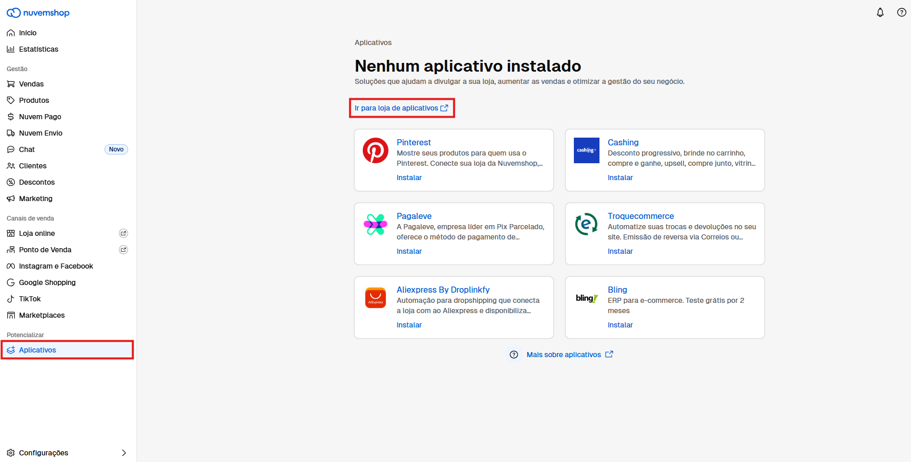Install the Pinterest app
This screenshot has width=911, height=462.
[409, 178]
